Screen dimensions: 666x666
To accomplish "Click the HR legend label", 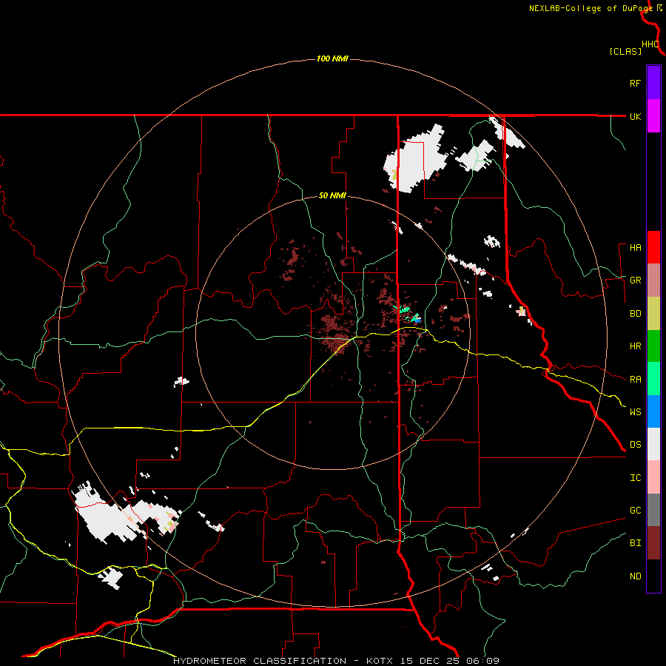I will 635,346.
